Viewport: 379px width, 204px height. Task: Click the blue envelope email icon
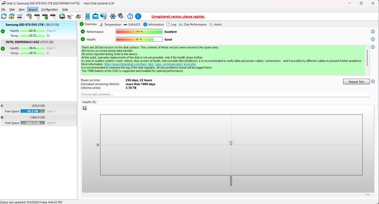(x=96, y=16)
